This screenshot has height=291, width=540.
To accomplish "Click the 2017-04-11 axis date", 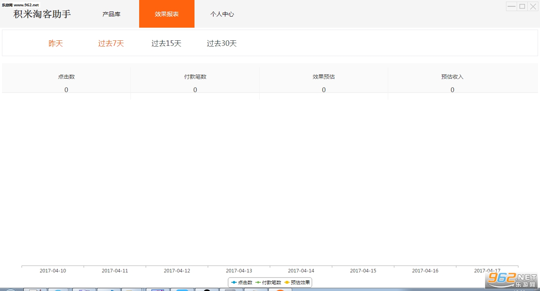I will pyautogui.click(x=115, y=271).
